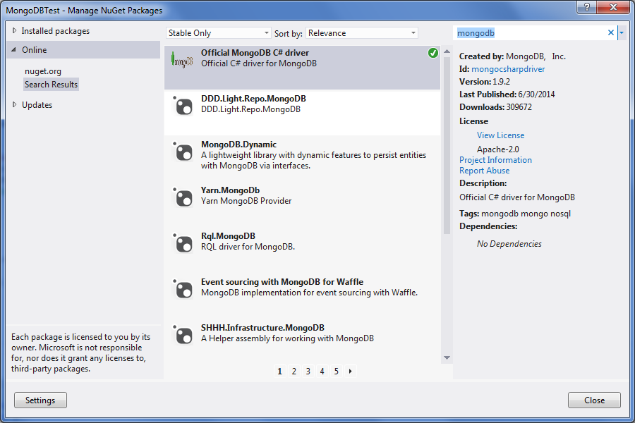The height and width of the screenshot is (423, 635).
Task: Click the SHHH.Infrastructure.MongoDB package icon
Action: coord(183,335)
